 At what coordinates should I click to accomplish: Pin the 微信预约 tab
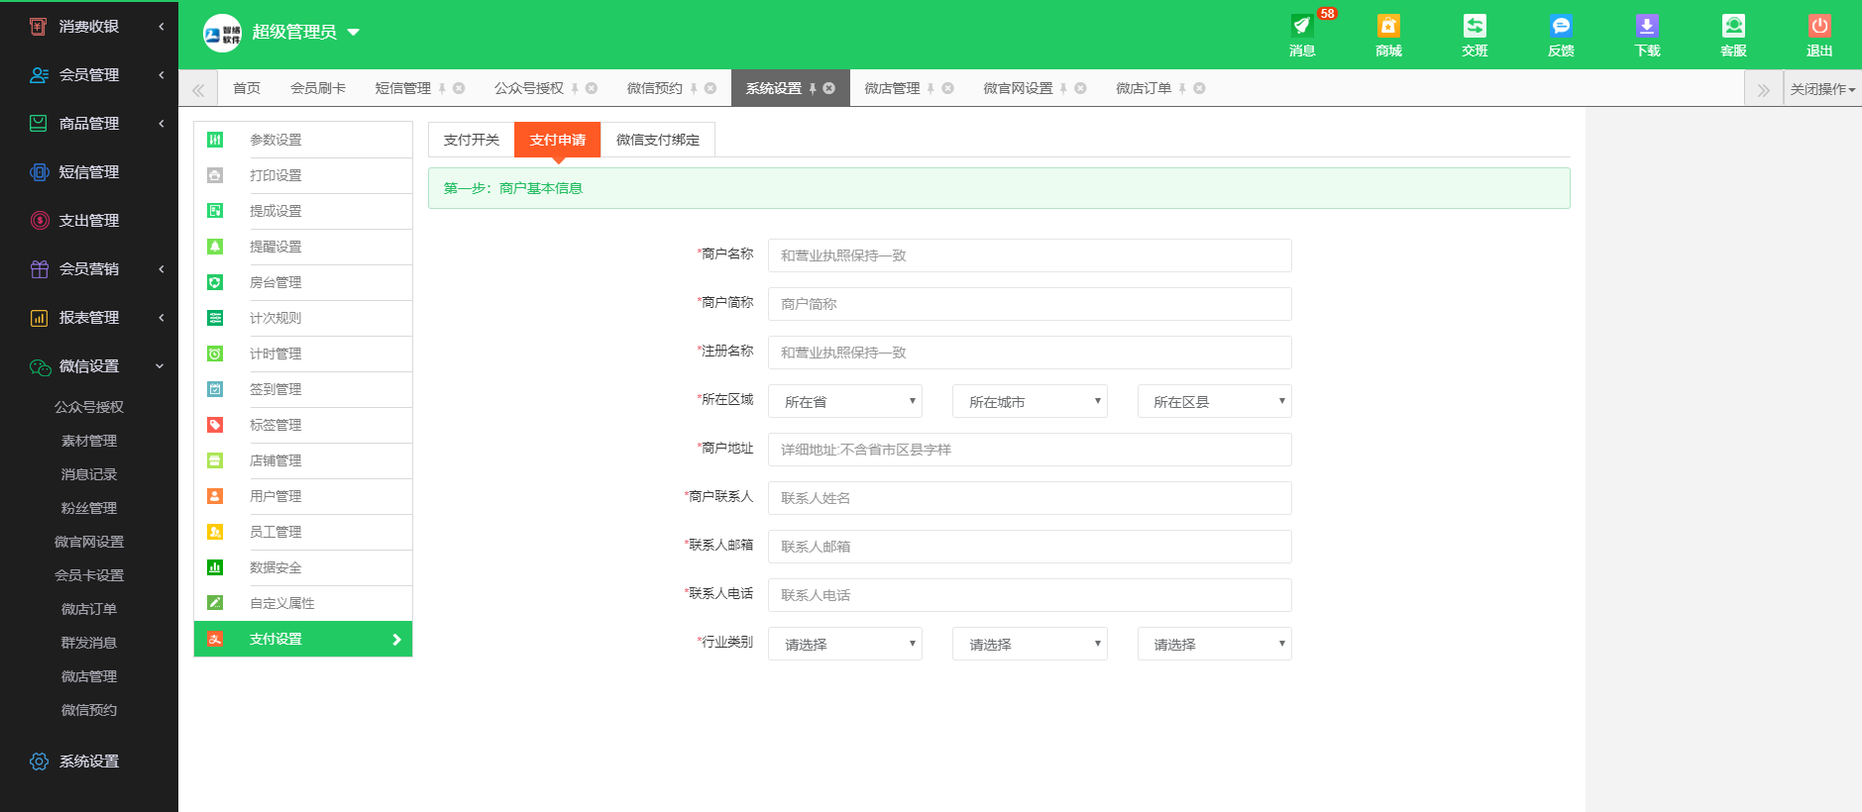[694, 88]
